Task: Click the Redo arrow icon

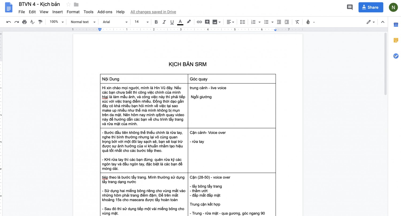Action: point(17,22)
